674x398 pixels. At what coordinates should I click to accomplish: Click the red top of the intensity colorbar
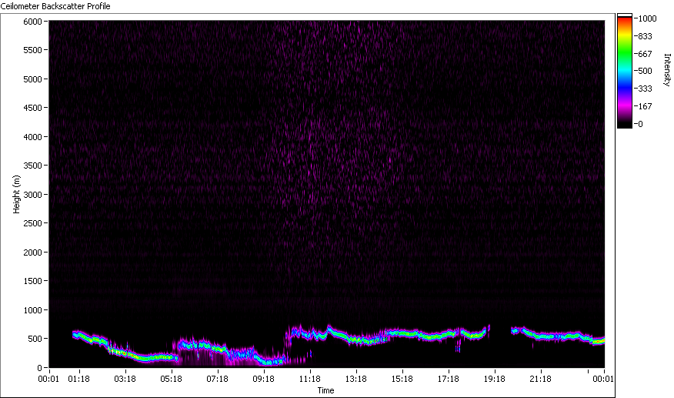(x=625, y=20)
